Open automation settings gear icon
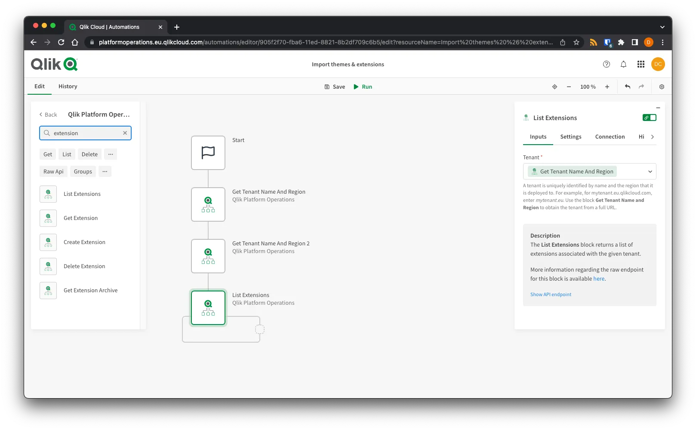696x430 pixels. [662, 87]
